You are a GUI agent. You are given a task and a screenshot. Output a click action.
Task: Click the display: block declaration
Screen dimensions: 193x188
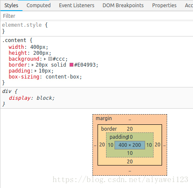pyautogui.click(x=32, y=98)
